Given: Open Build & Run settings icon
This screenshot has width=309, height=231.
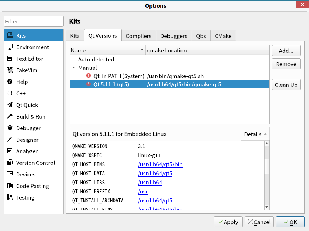Looking at the screenshot, I should pos(10,116).
